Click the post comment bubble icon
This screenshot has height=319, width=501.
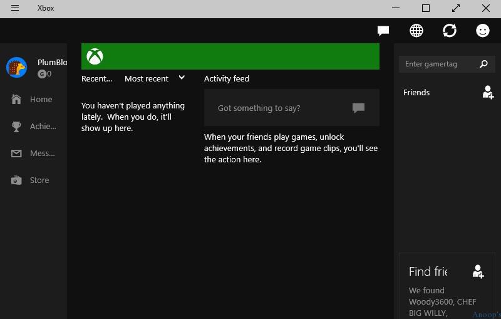tap(358, 108)
